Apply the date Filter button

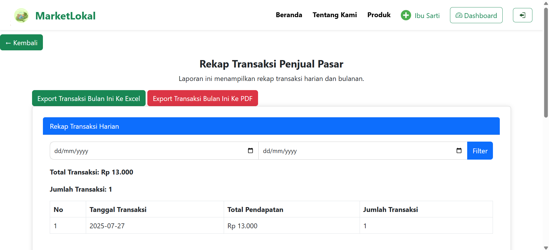point(480,151)
